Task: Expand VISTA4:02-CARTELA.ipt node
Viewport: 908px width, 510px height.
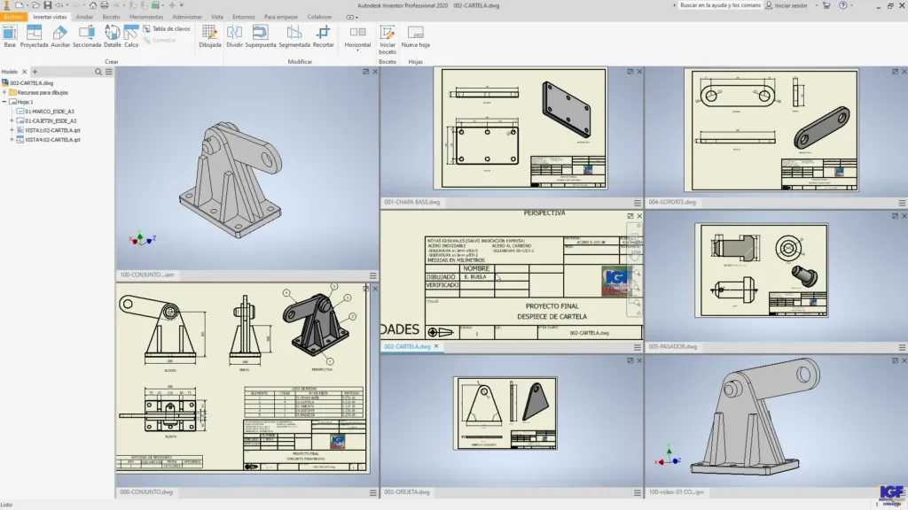Action: (12, 139)
